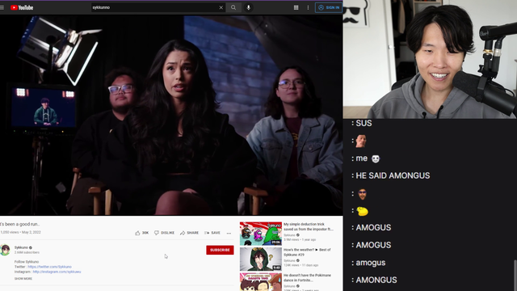Viewport: 517px width, 291px height.
Task: Open the 'My simple deduction trick' thumbnail
Action: 261,234
